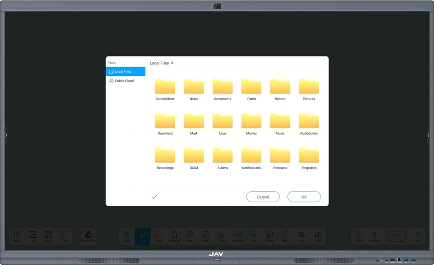
Task: Expand the Local Files breadcrumb arrow
Action: coord(172,63)
